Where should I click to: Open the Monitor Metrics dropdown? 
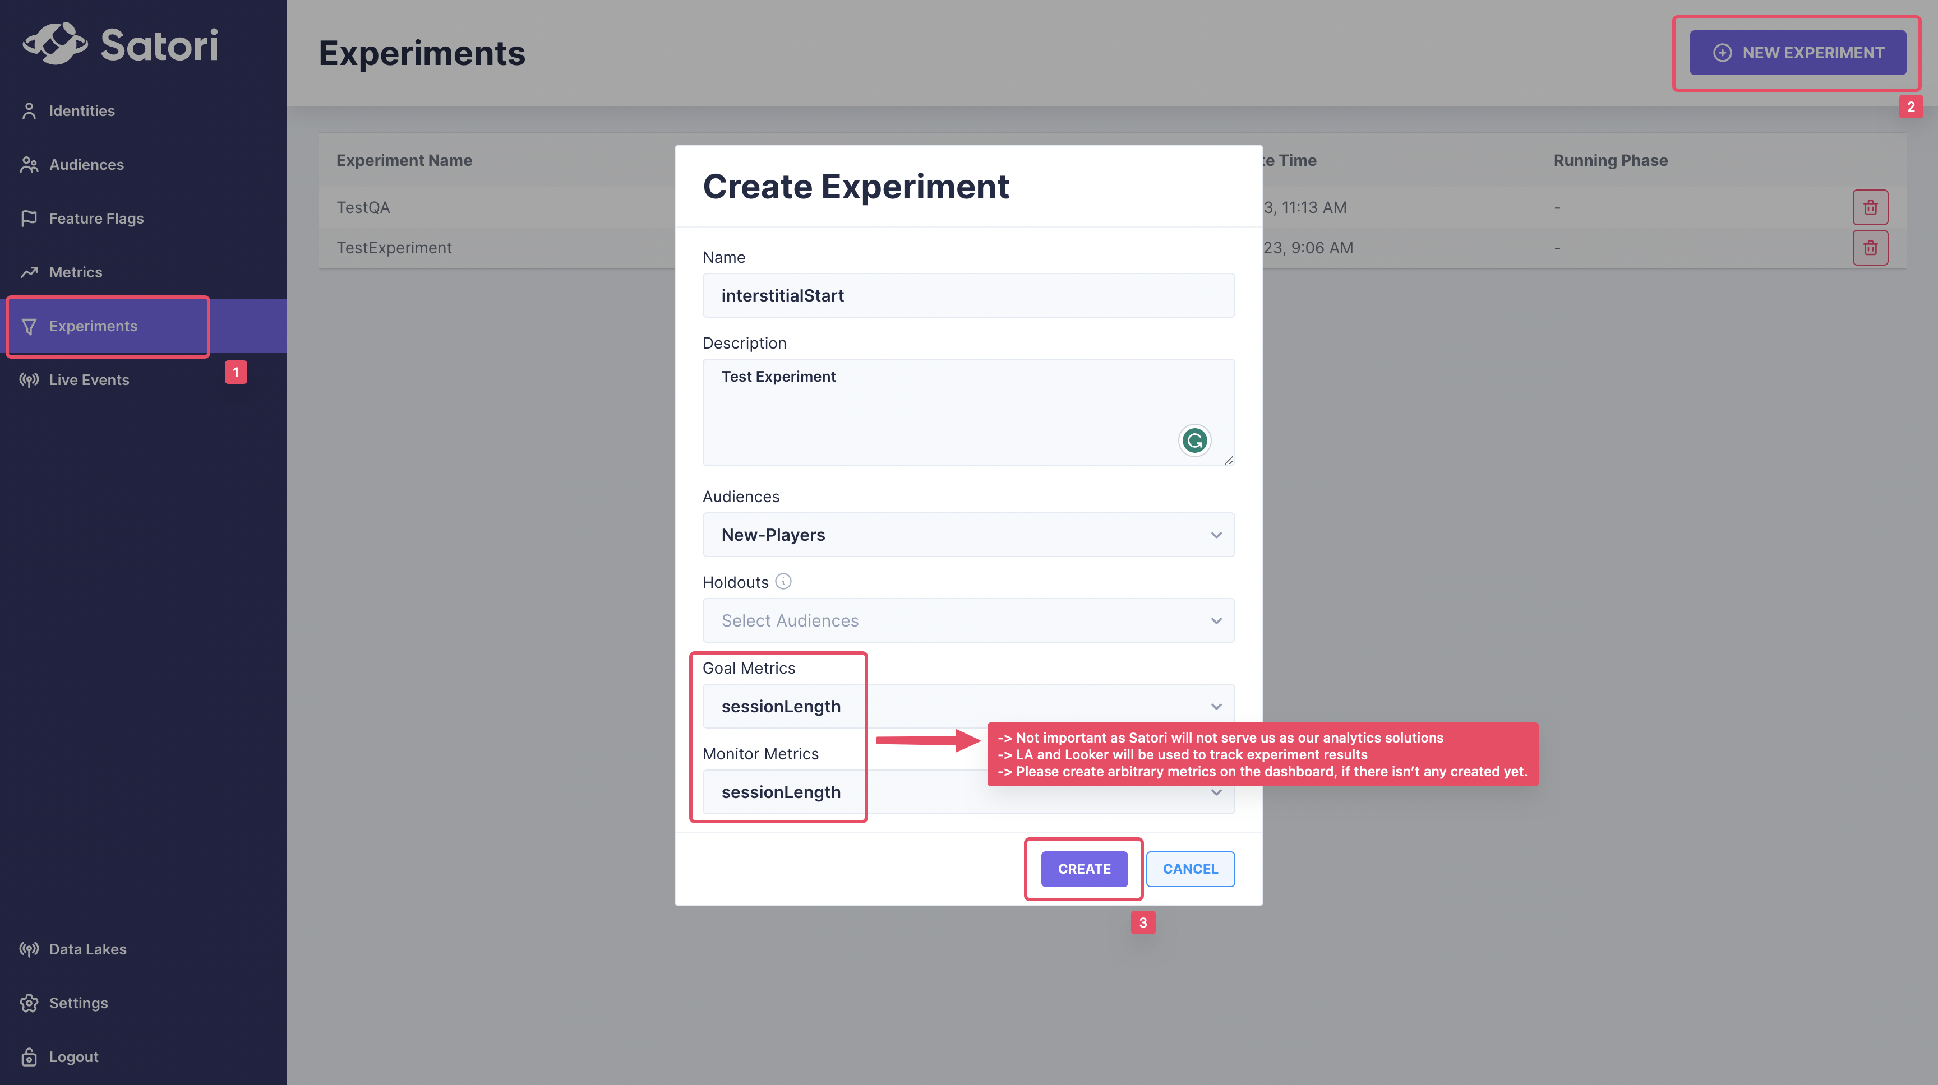point(968,792)
